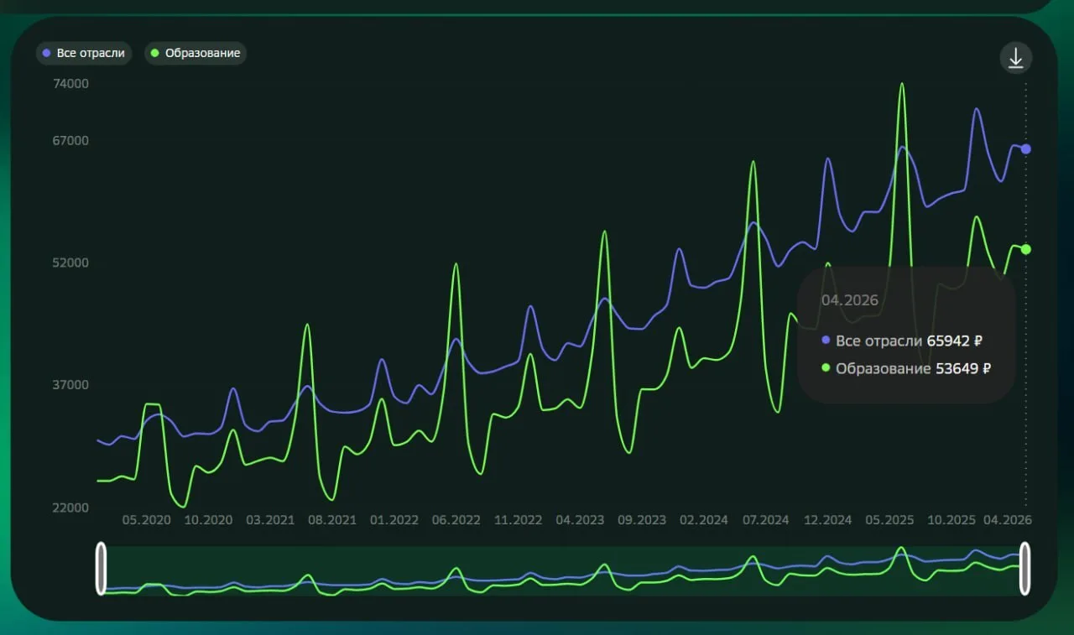Click the 05.2025 x-axis label
The height and width of the screenshot is (635, 1074).
click(889, 520)
